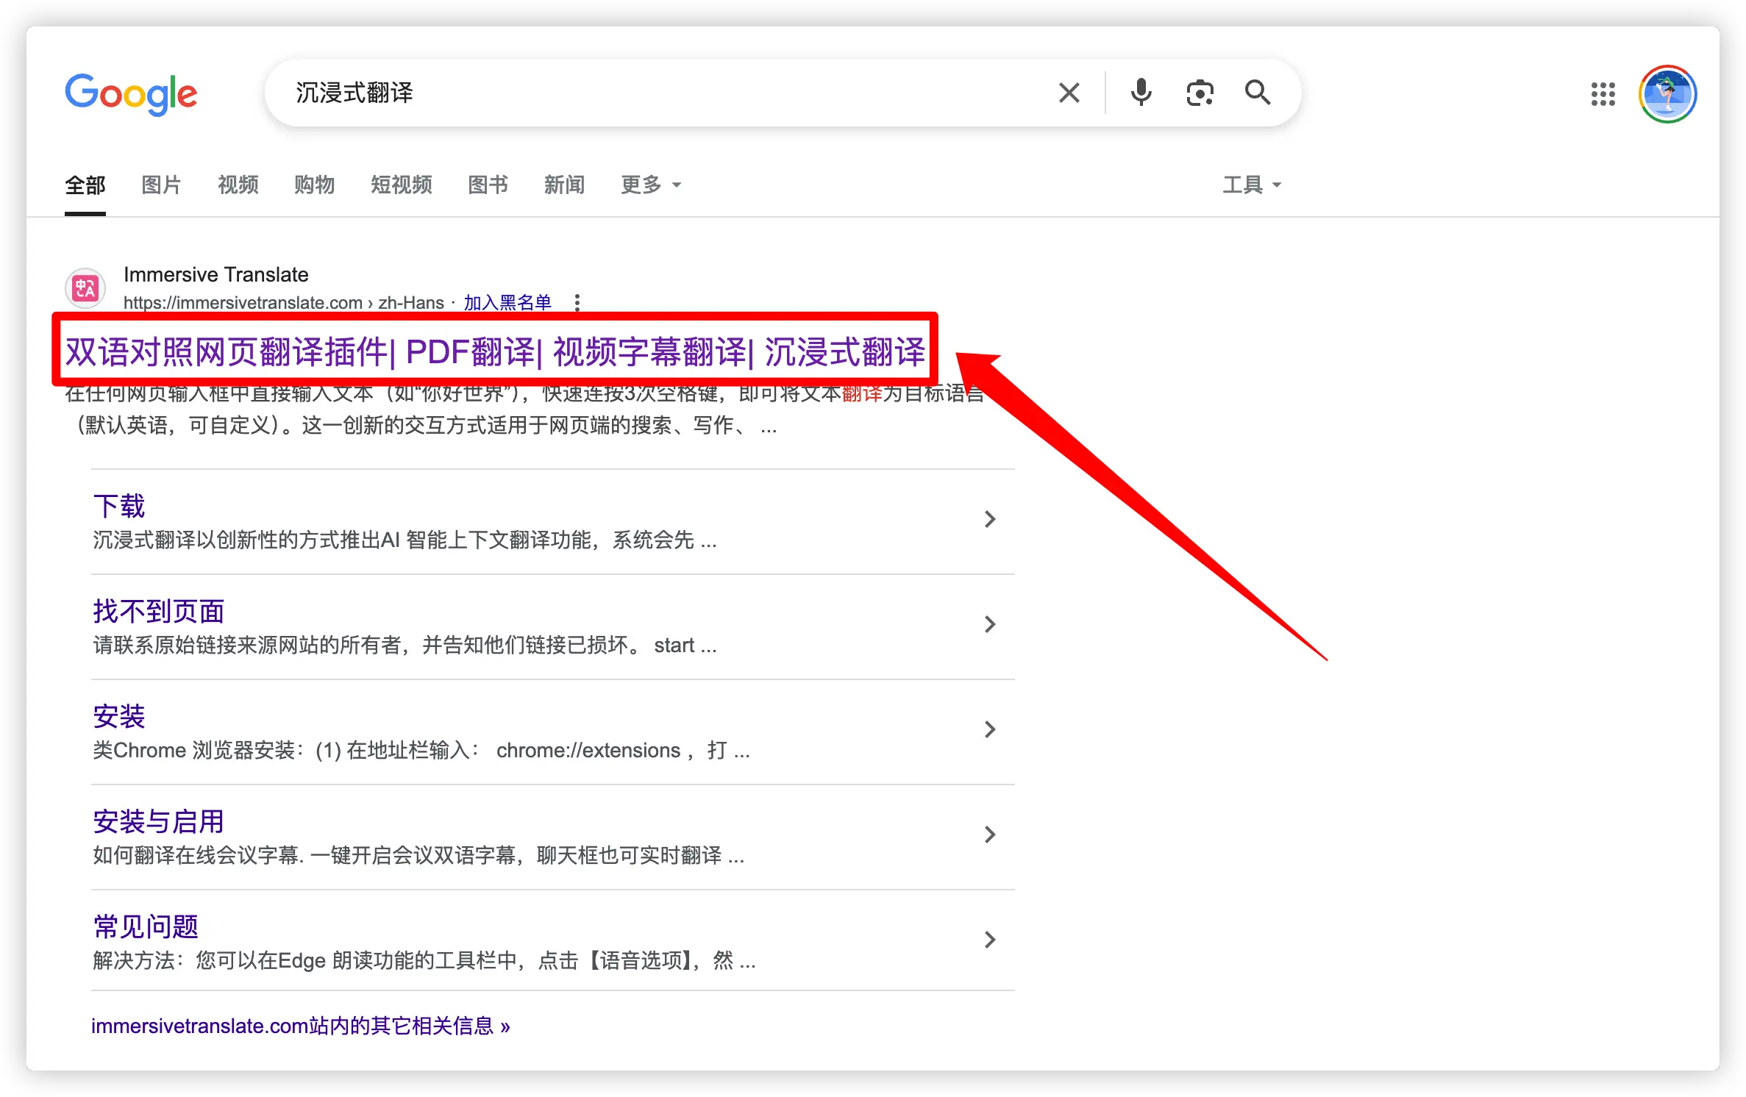Click the description line starting （默认英语，可自定义）
This screenshot has width=1746, height=1097.
tap(421, 426)
